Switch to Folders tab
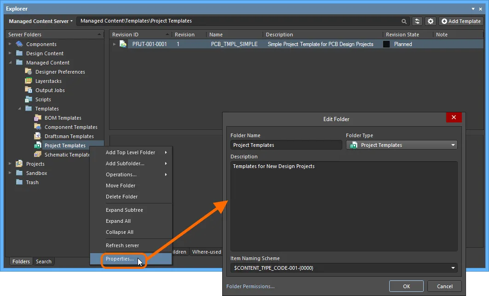 pos(21,261)
